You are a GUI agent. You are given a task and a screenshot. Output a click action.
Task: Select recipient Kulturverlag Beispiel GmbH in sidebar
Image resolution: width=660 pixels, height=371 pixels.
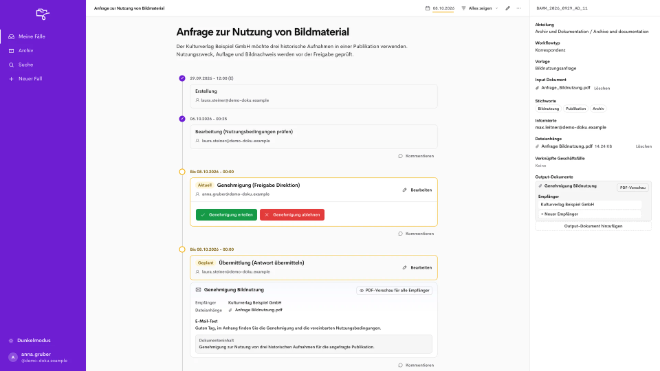pos(589,205)
